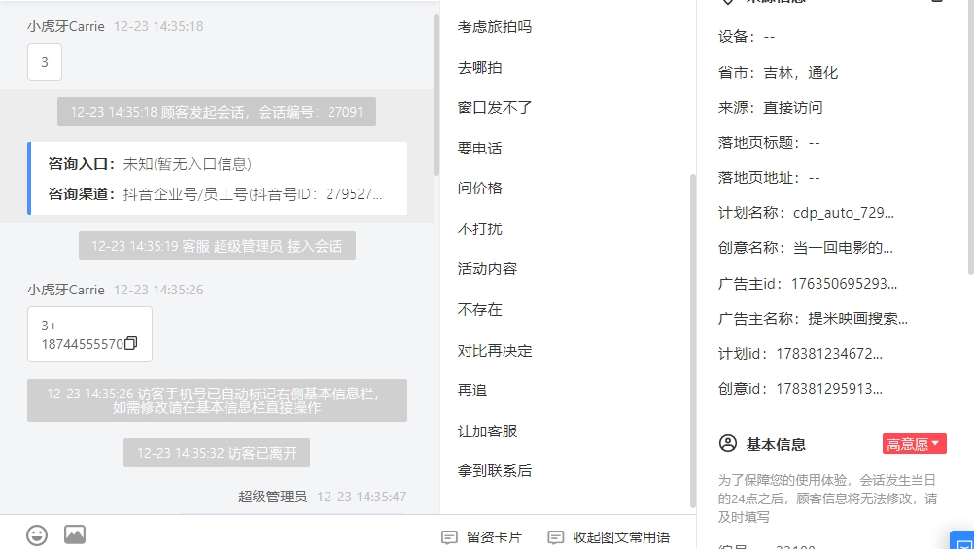Select the quick phrase 让加客服
This screenshot has height=549, width=974.
[x=487, y=430]
